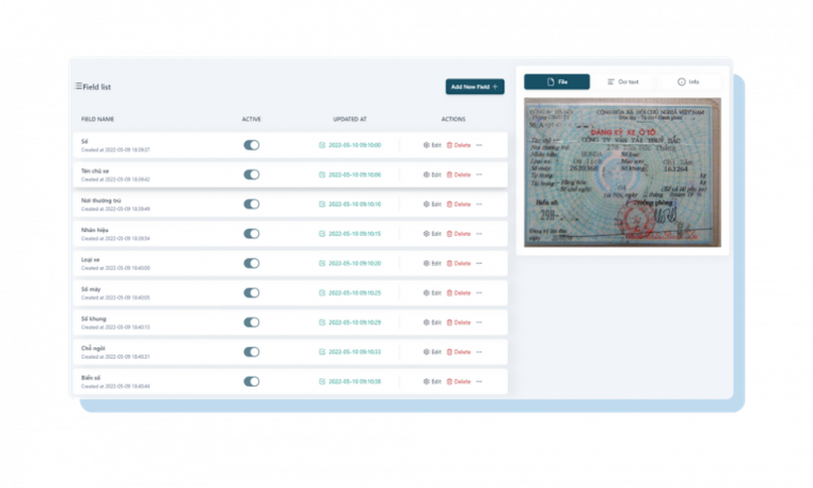Click the Số khung field name
This screenshot has height=488, width=813.
93,318
